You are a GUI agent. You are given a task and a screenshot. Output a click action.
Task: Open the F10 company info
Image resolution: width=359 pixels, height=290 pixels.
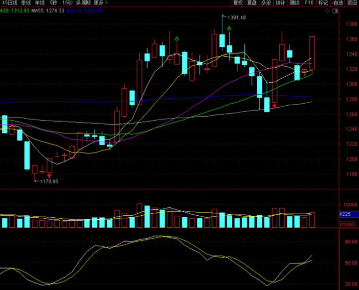tap(309, 3)
